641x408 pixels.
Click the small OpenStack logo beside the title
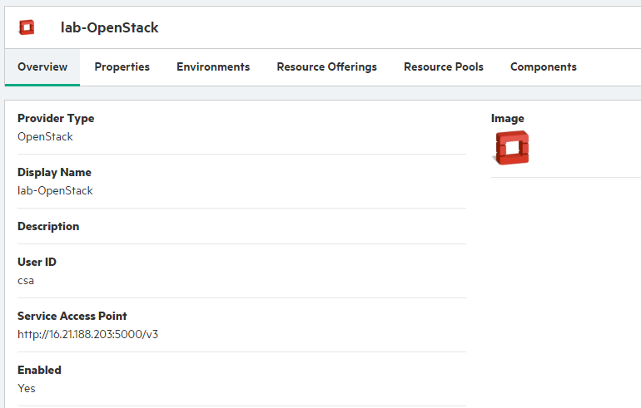pyautogui.click(x=27, y=27)
